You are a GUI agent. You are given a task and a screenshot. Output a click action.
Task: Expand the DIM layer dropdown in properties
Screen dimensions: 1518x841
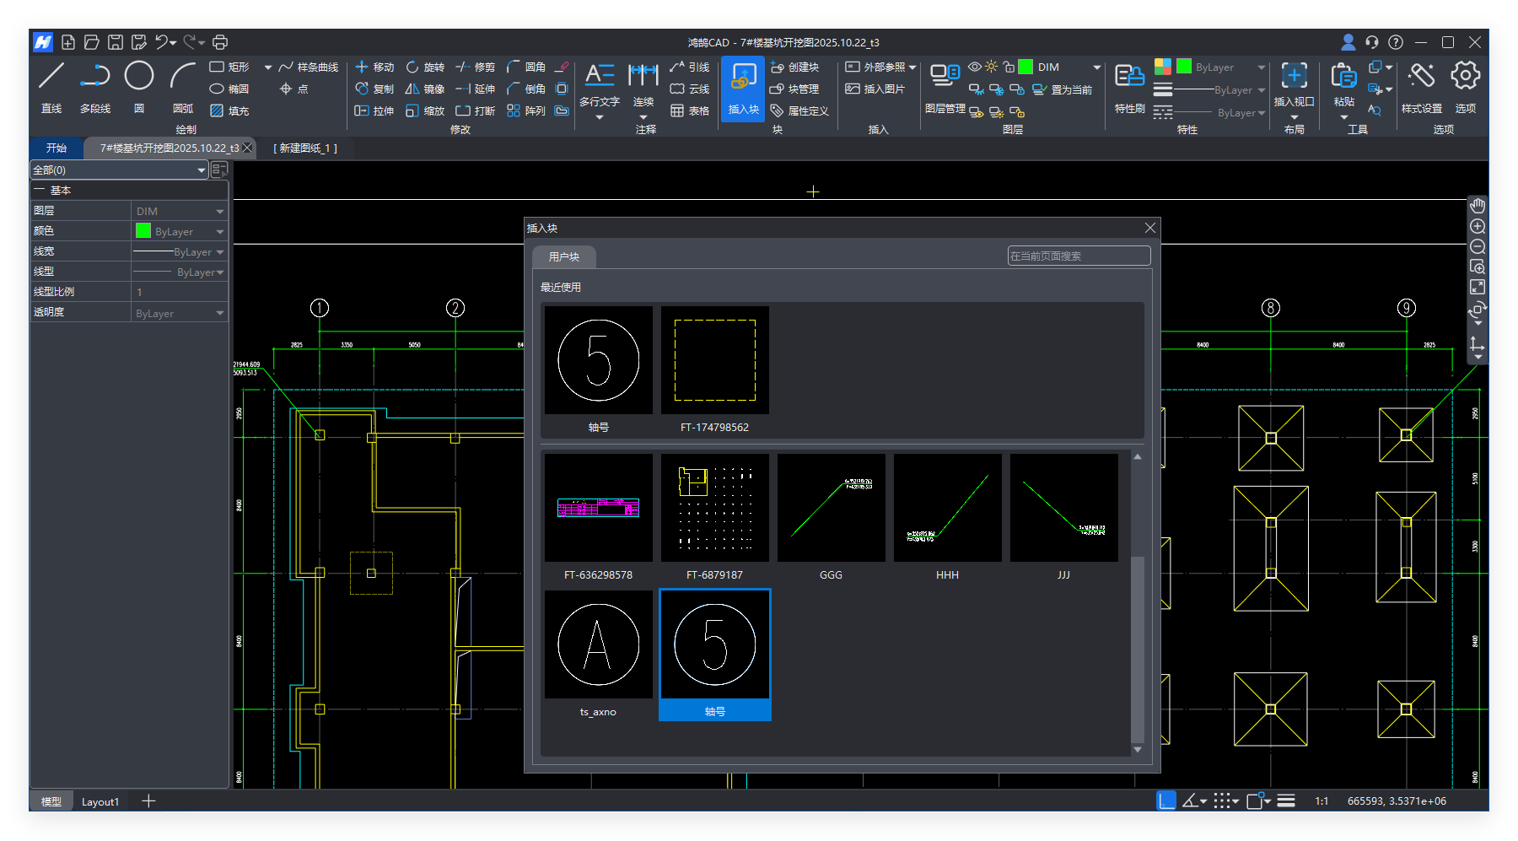click(219, 211)
